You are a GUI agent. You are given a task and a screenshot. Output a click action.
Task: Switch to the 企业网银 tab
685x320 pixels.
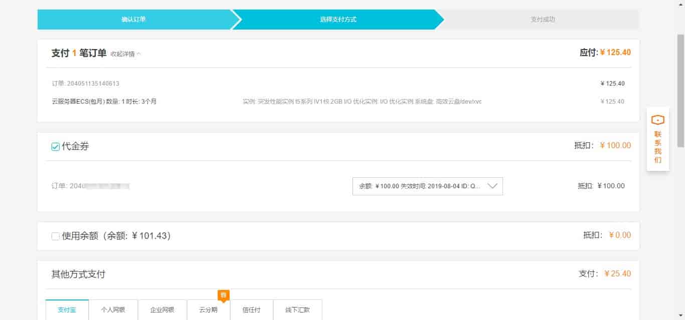[x=162, y=309]
